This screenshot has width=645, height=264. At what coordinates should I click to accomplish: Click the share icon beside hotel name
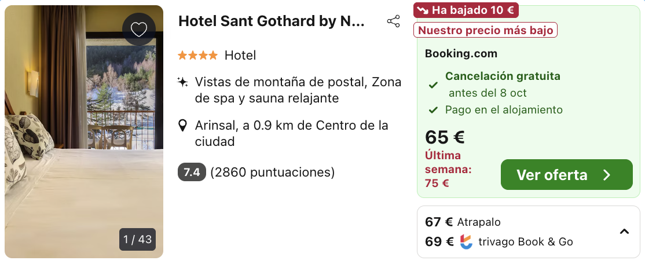click(393, 21)
